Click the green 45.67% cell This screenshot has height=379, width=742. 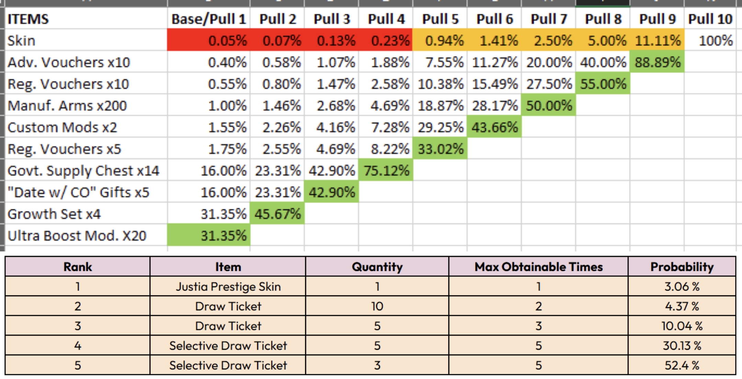point(277,213)
